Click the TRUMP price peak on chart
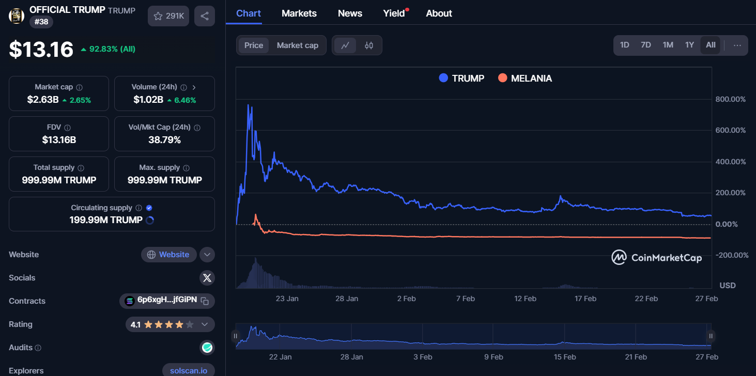Screen dimensions: 756x376 pos(249,105)
